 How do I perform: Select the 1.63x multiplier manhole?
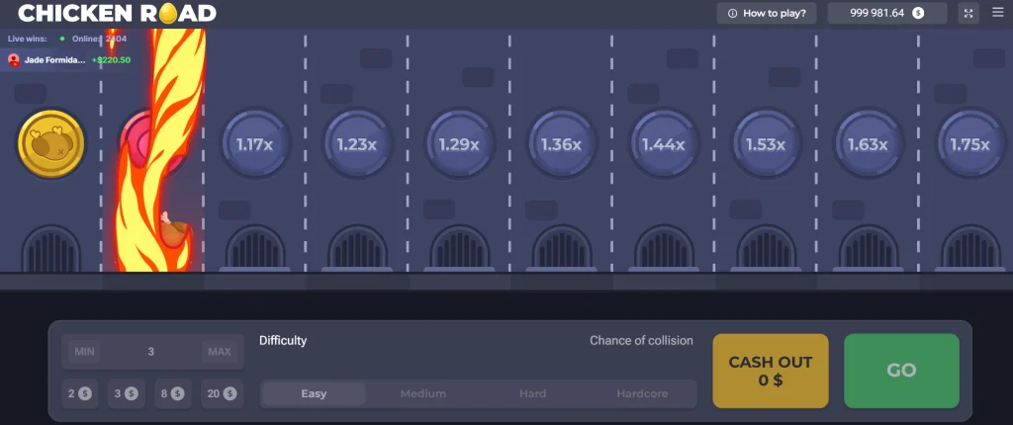tap(867, 143)
